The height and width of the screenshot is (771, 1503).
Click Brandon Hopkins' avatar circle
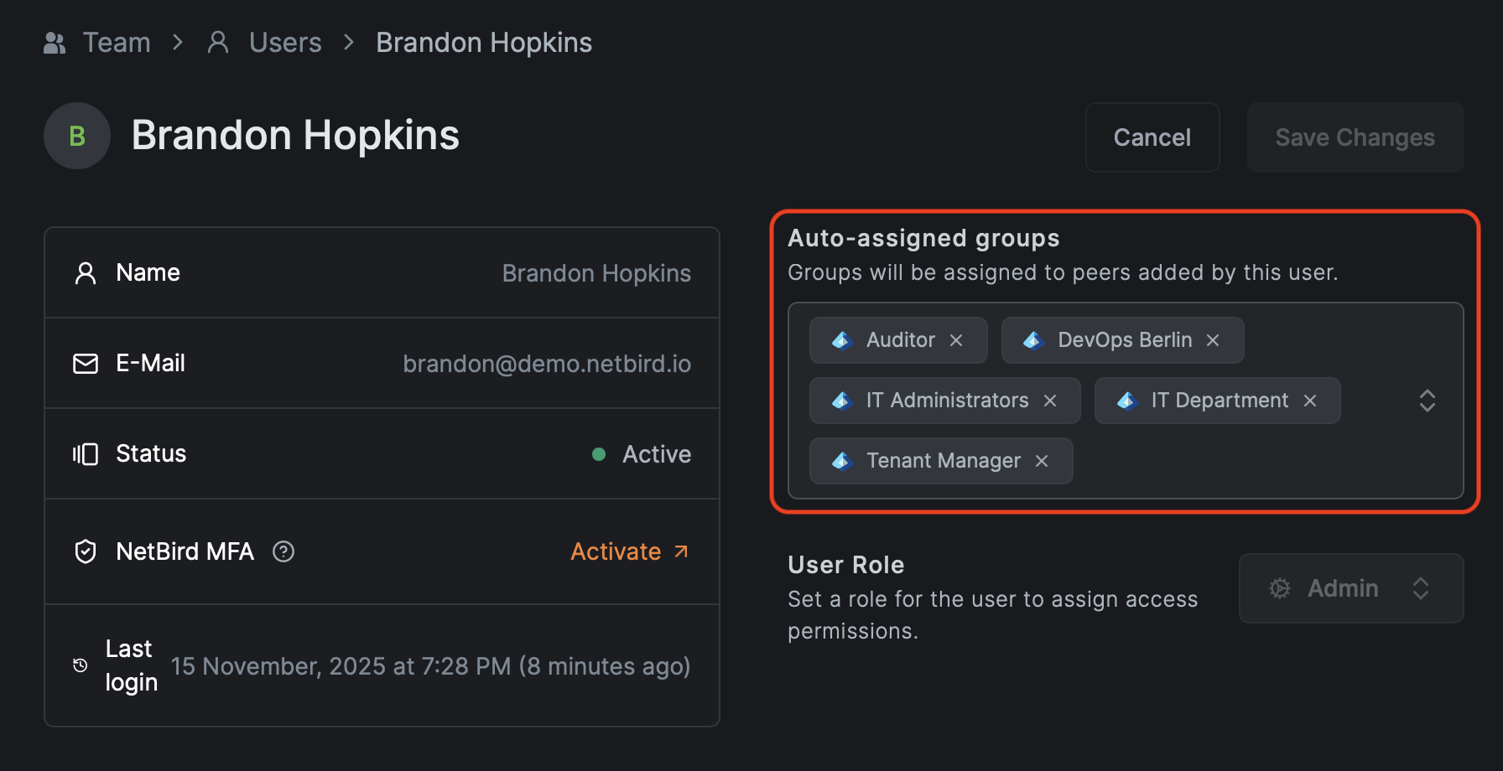click(76, 136)
